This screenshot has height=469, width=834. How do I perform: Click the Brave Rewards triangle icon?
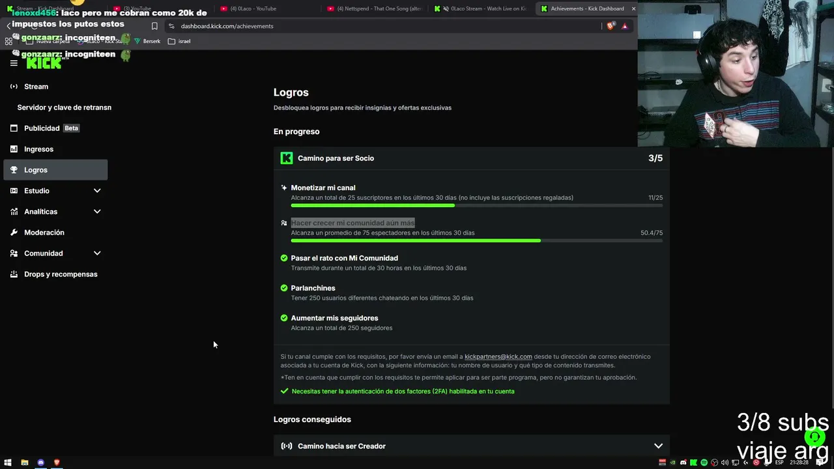[x=625, y=26]
